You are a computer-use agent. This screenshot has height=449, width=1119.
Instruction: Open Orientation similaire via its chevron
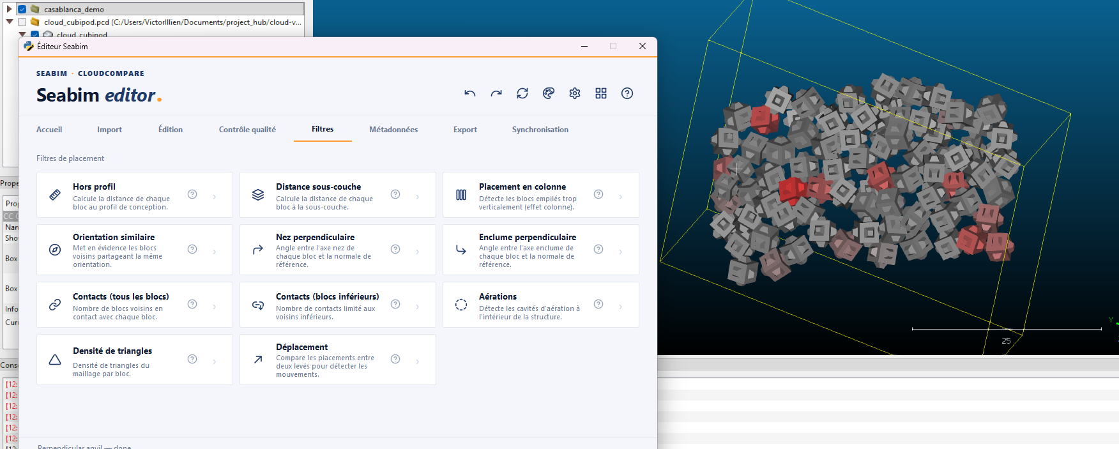(x=214, y=252)
